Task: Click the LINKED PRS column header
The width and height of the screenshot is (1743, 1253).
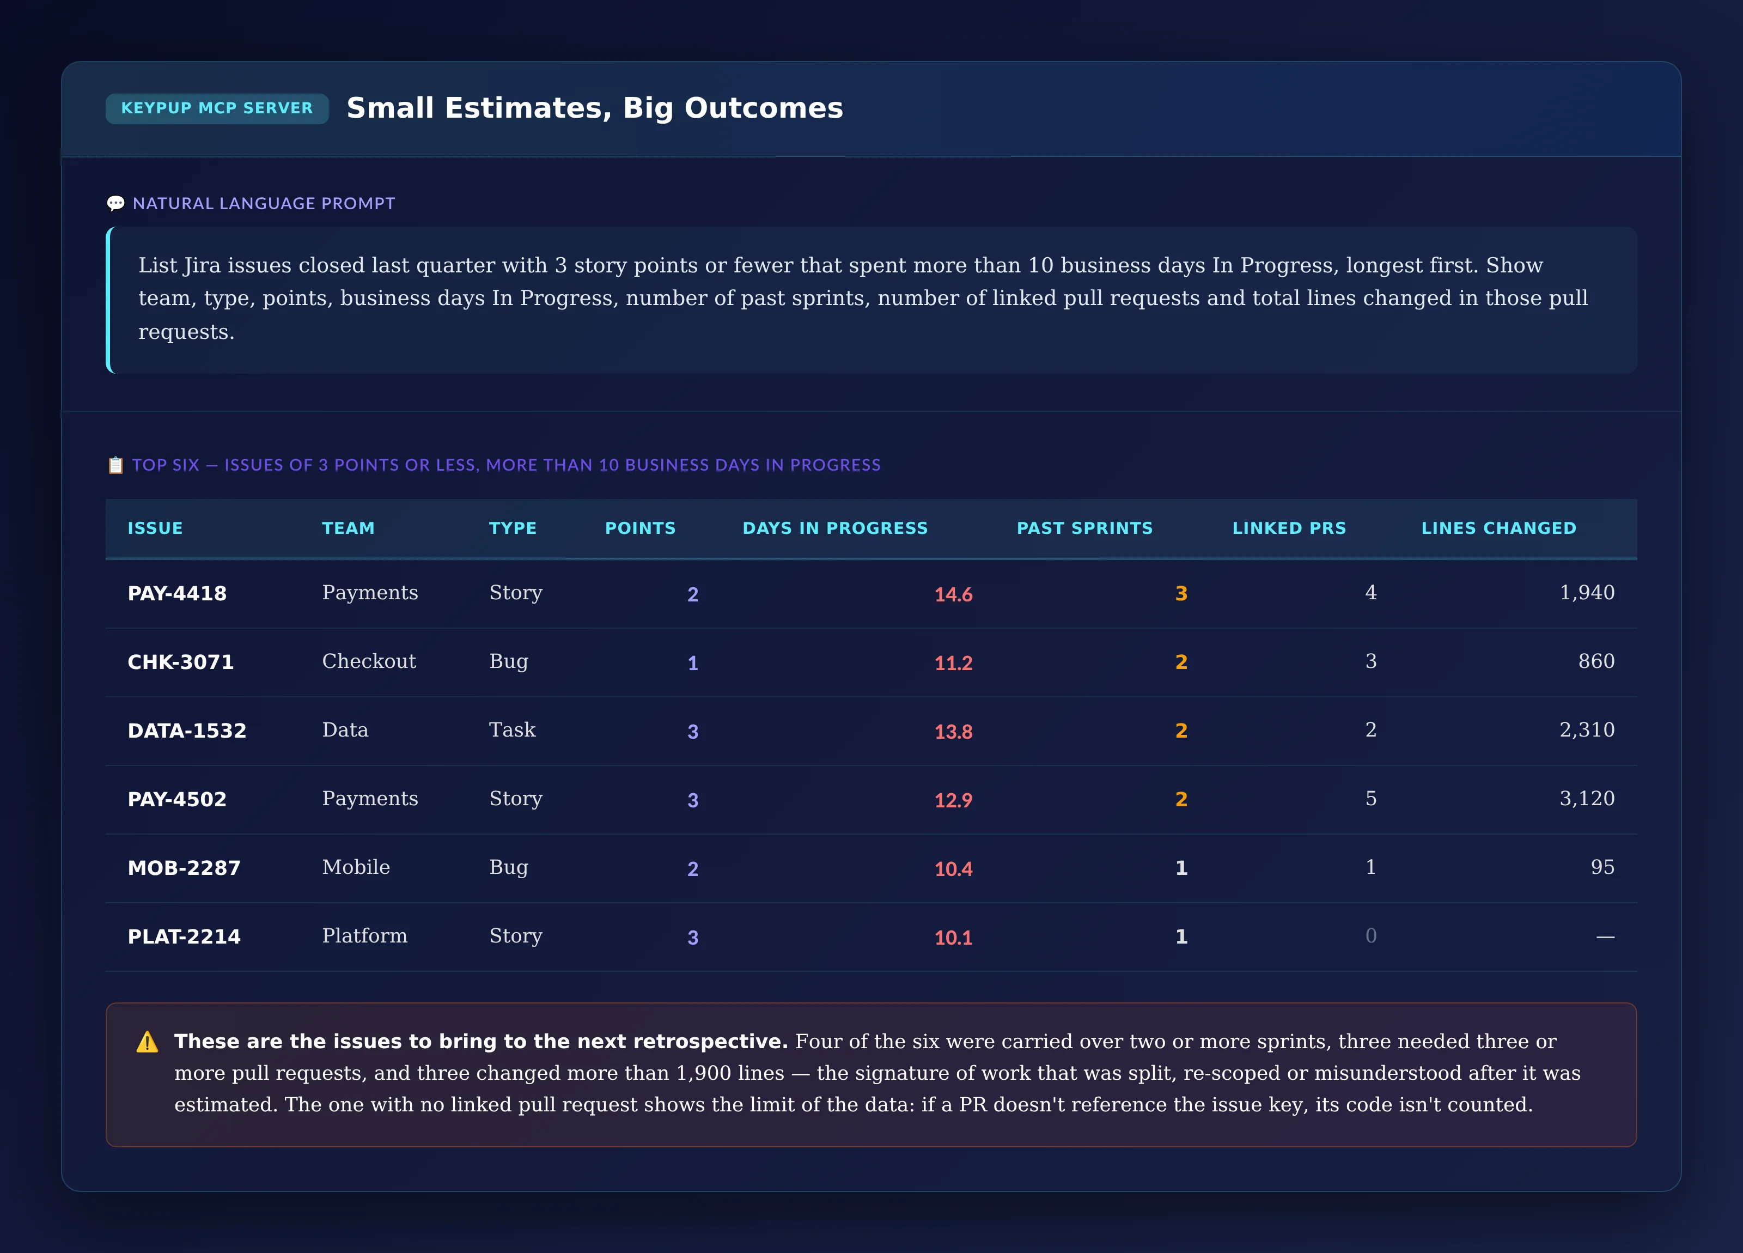Action: [x=1289, y=528]
